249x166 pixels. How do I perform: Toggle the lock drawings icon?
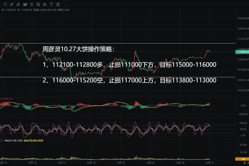coord(32,5)
